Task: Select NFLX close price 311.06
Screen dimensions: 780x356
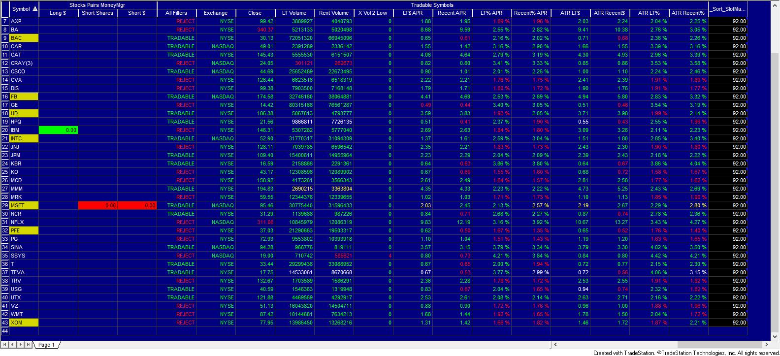Action: 255,222
